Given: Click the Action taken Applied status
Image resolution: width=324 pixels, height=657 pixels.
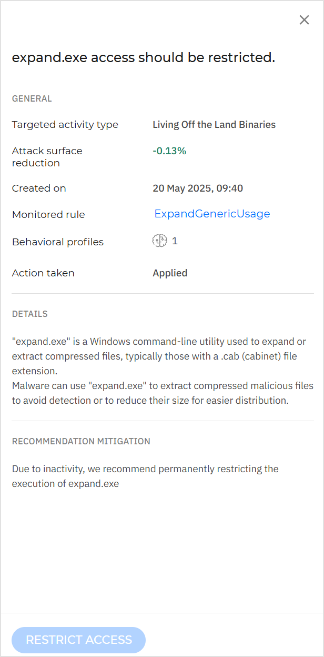Looking at the screenshot, I should (170, 273).
